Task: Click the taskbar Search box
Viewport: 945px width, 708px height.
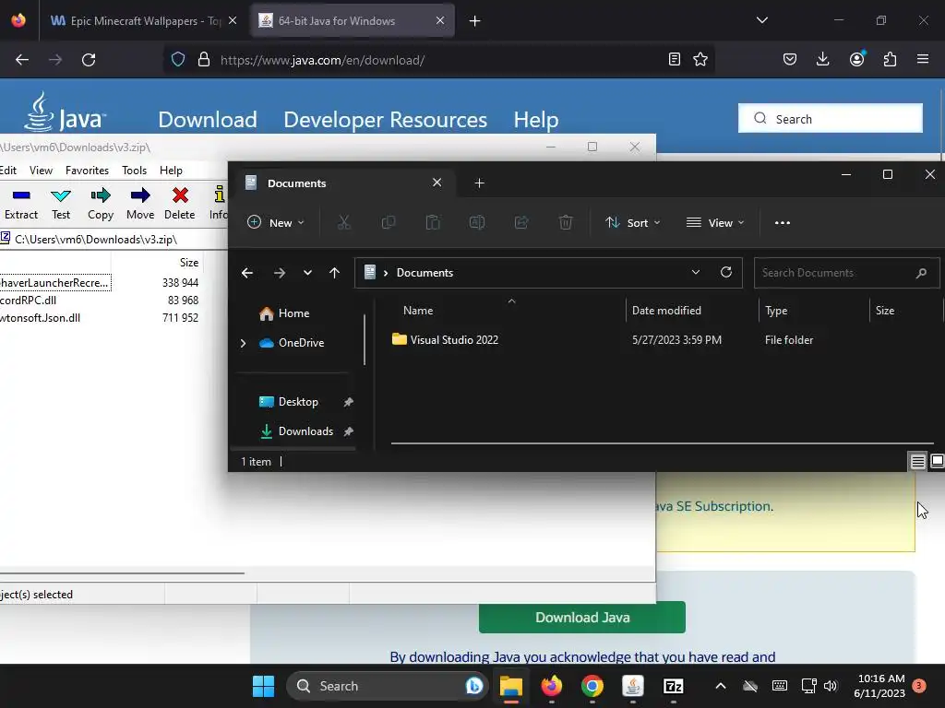Action: [x=387, y=686]
